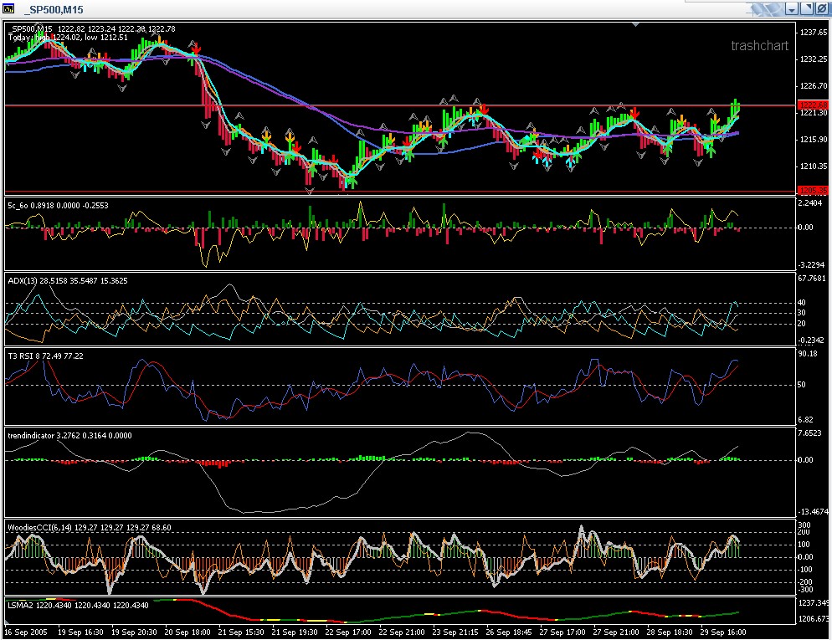Click the red 1222.68 price tag on scale
Screen dimensions: 832x640
pos(813,105)
